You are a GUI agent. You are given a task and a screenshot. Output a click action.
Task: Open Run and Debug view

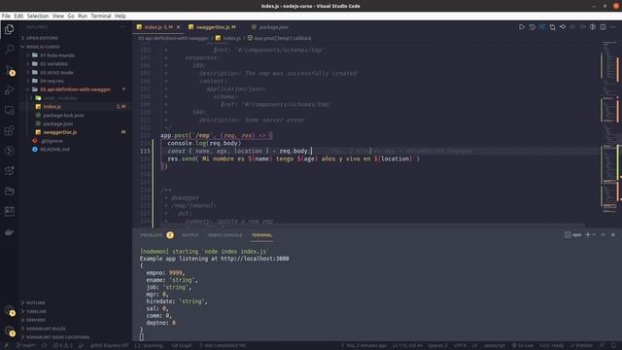tap(9, 90)
